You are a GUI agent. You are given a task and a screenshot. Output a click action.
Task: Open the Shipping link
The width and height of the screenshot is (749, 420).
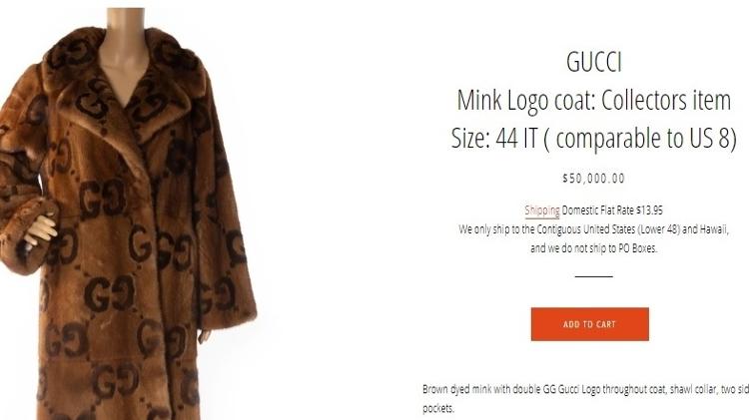tap(542, 210)
